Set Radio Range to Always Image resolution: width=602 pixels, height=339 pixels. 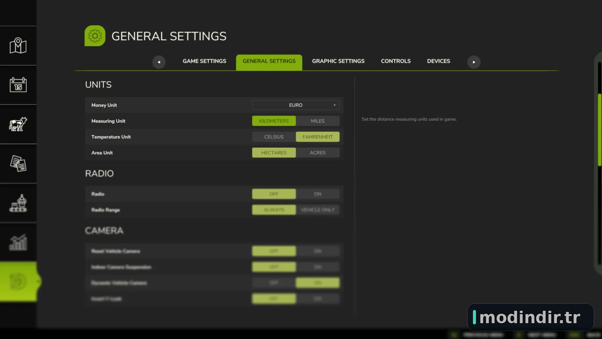tap(274, 210)
